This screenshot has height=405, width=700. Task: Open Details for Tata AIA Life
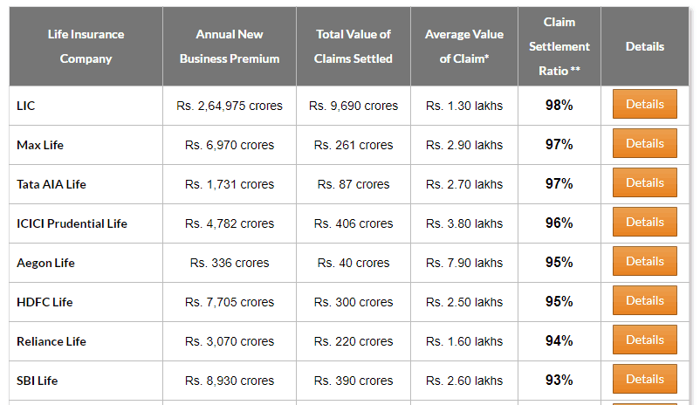(x=645, y=182)
